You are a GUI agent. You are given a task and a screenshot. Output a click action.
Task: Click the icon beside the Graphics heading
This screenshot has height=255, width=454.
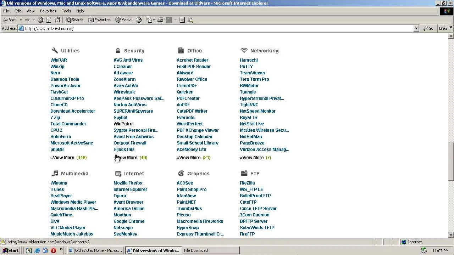[181, 173]
